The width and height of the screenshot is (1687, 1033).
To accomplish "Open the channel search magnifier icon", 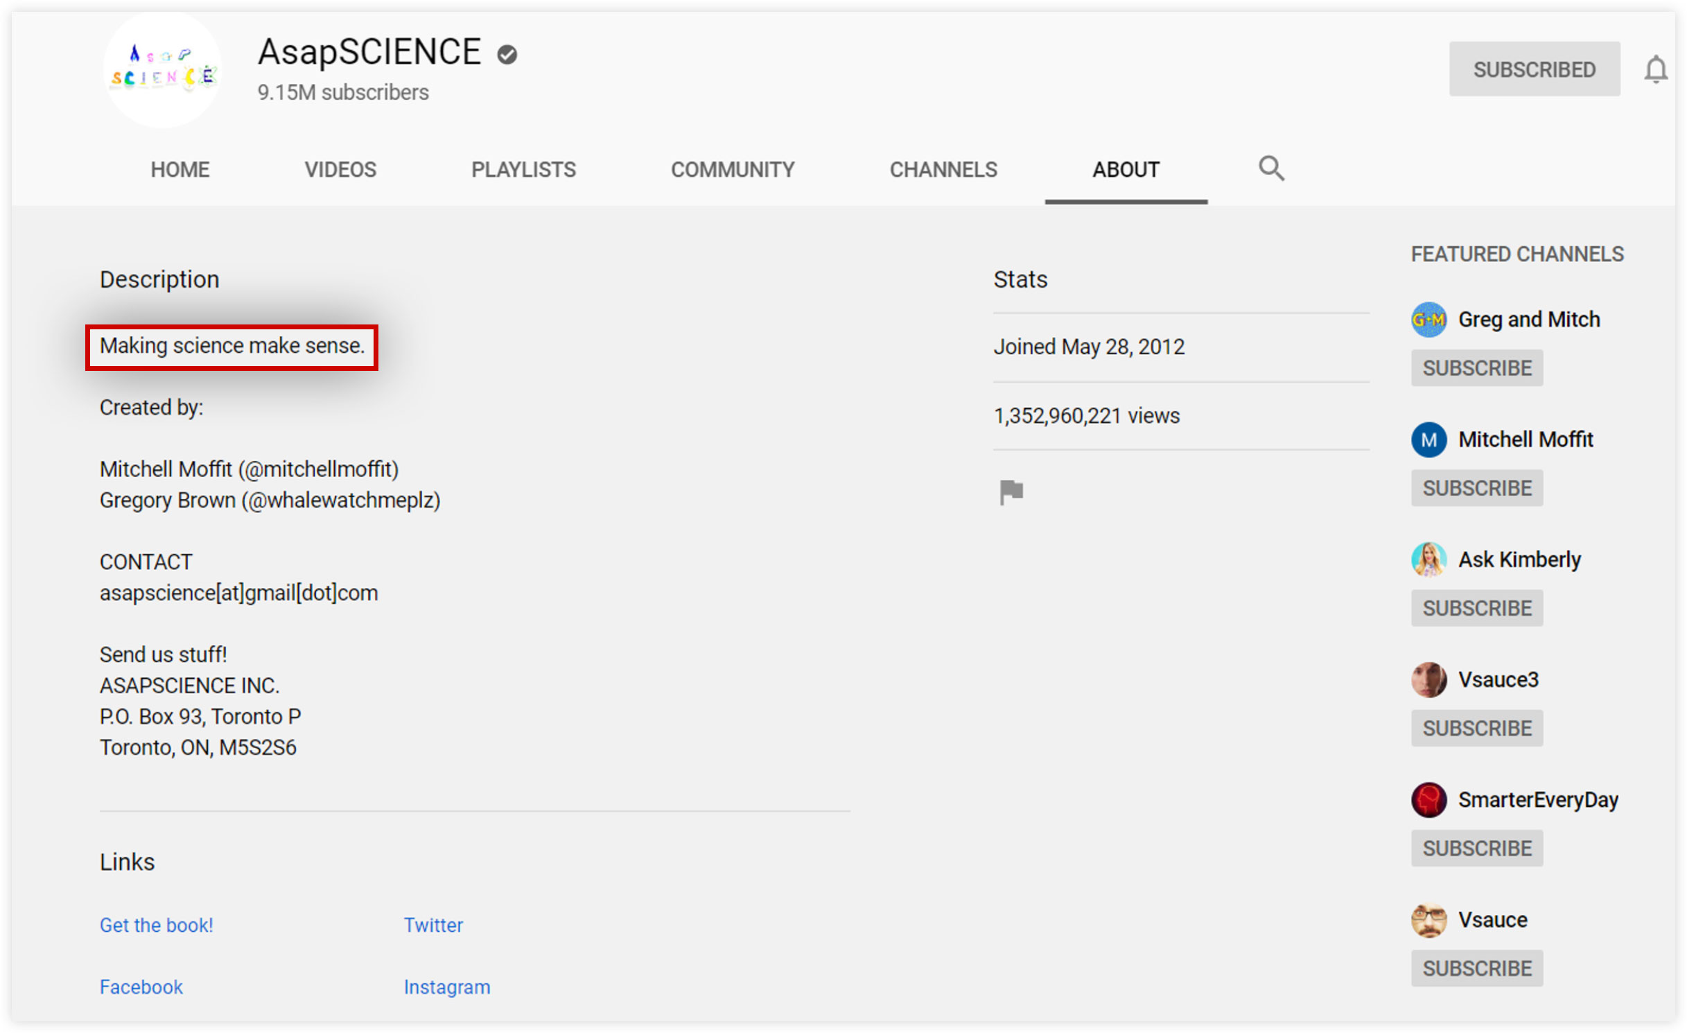I will coord(1271,168).
